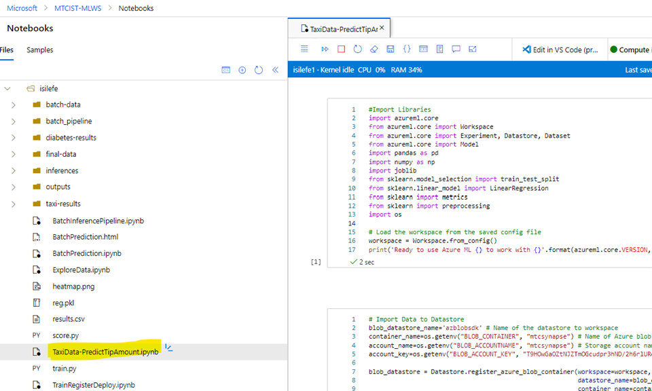Click the document outline icon in toolbar
The height and width of the screenshot is (391, 652).
point(439,49)
